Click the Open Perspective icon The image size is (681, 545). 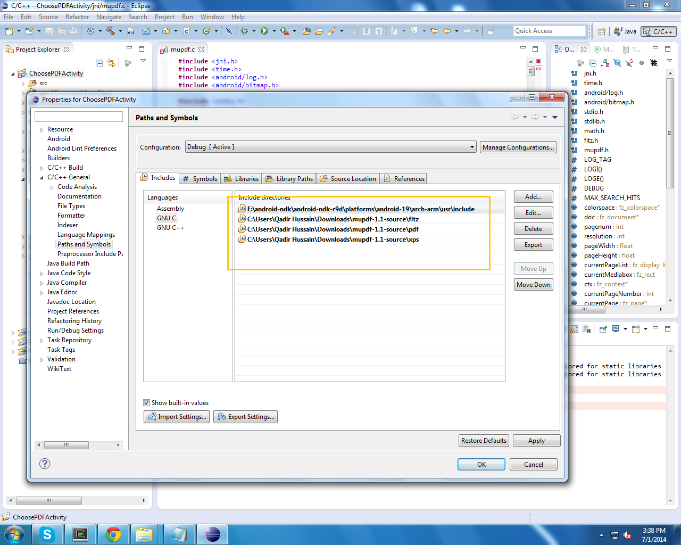pyautogui.click(x=602, y=31)
